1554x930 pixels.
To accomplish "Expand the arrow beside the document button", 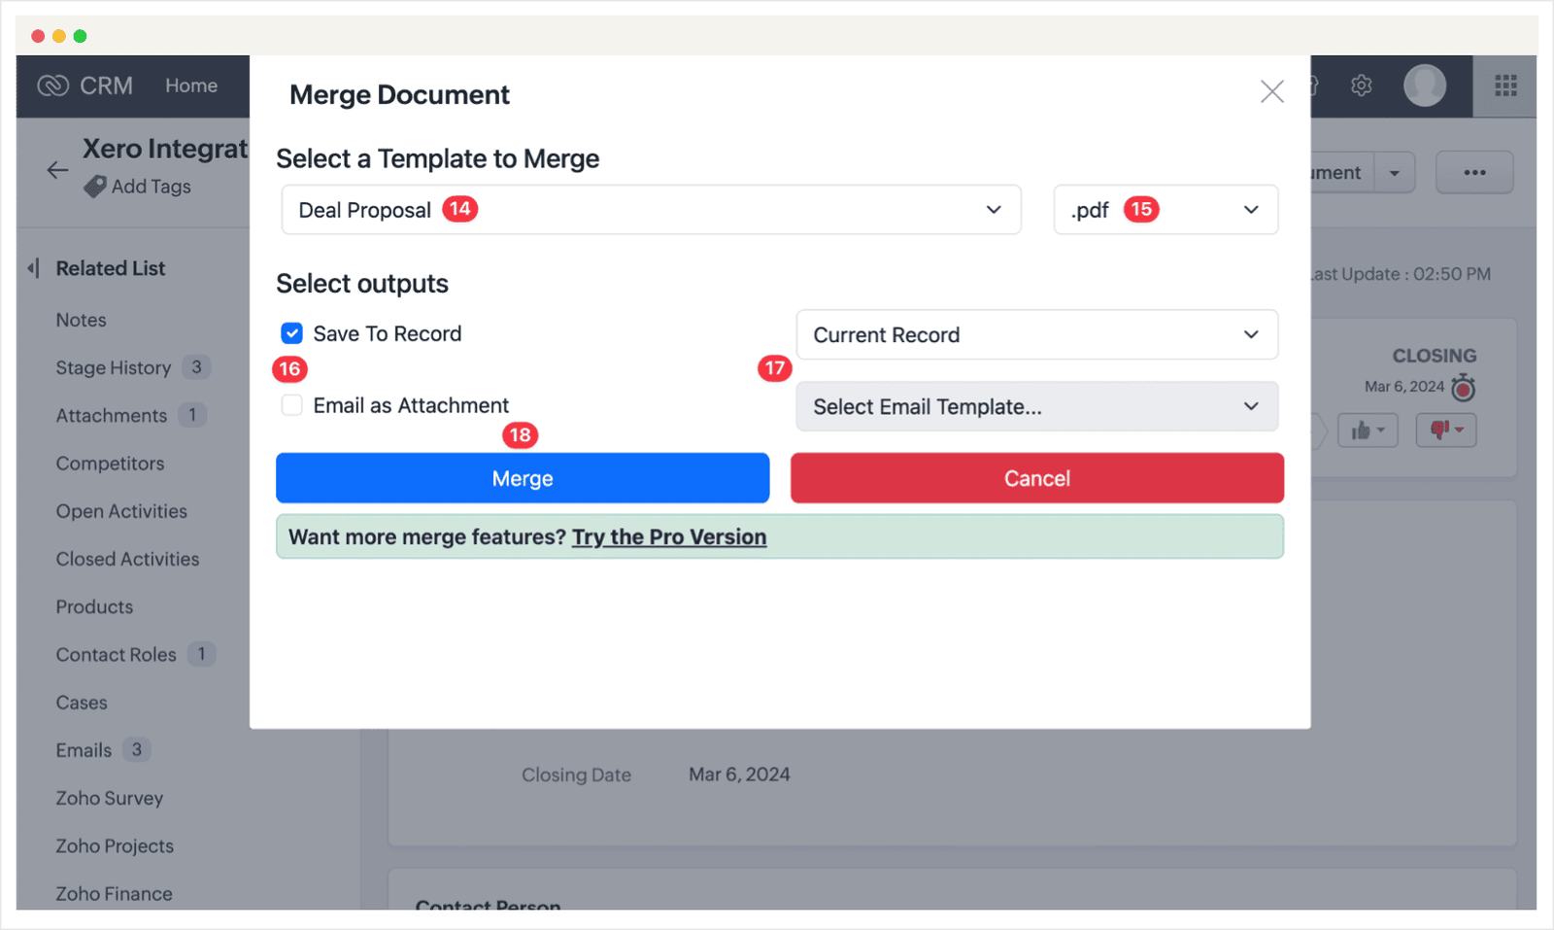I will pyautogui.click(x=1395, y=173).
